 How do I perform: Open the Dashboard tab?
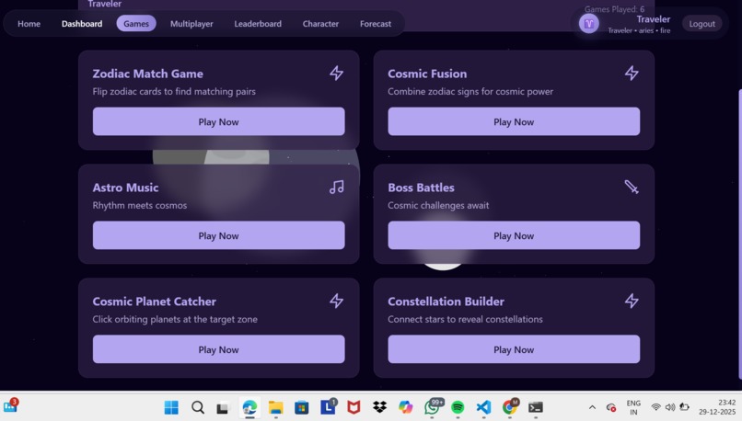click(82, 24)
